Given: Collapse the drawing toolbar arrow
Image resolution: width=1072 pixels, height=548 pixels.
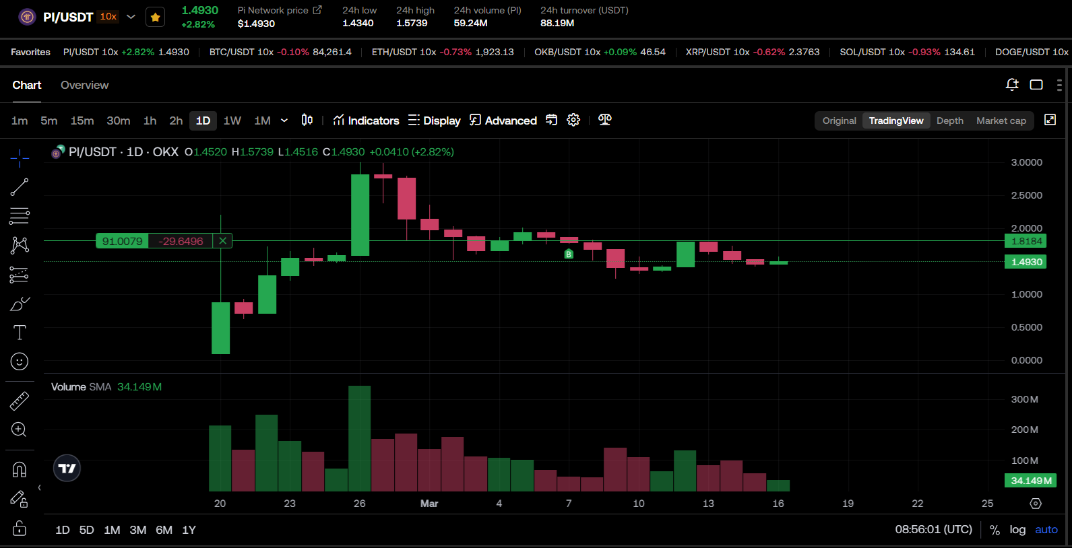Looking at the screenshot, I should coord(39,487).
